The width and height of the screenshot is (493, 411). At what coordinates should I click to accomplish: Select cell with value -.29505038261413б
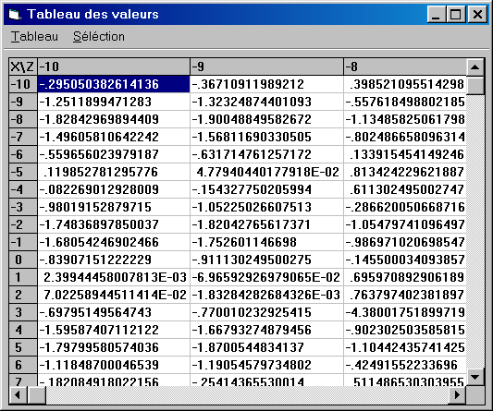(114, 84)
